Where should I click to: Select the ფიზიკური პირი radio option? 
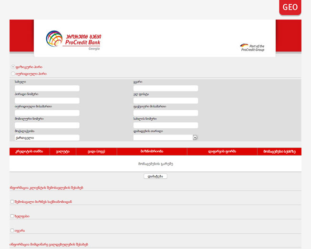(x=13, y=67)
